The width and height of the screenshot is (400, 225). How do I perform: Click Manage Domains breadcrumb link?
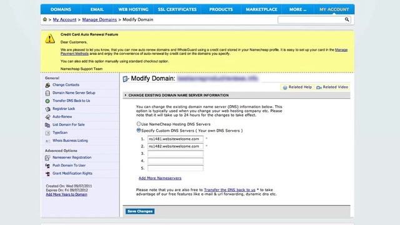pos(99,19)
